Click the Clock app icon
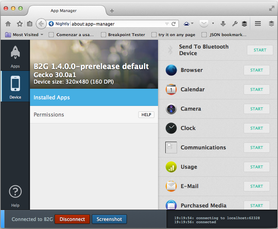This screenshot has height=229, width=278. click(171, 128)
